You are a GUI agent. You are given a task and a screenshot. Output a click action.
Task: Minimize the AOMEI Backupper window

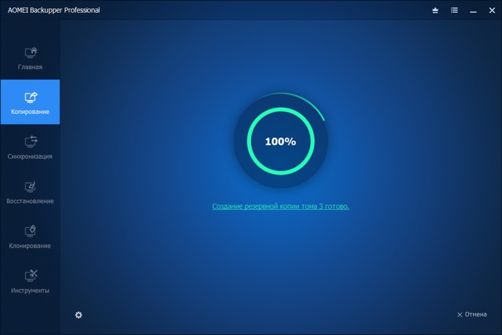pos(473,11)
